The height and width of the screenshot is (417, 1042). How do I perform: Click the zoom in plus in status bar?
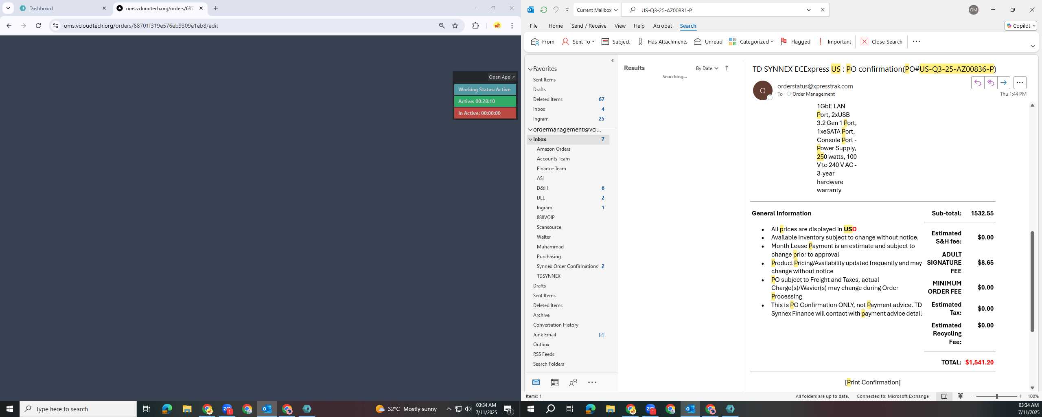coord(1020,396)
